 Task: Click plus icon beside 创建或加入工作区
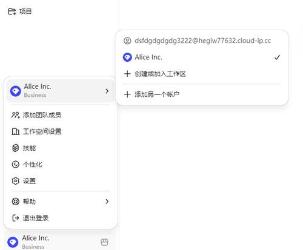coord(127,74)
